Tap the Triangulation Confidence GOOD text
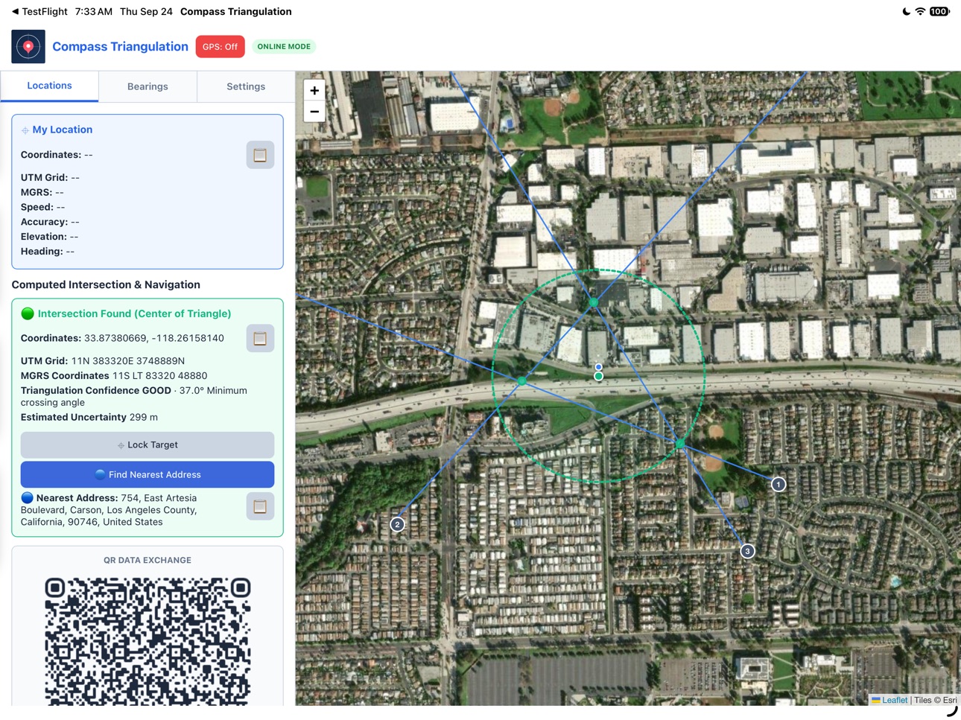The image size is (961, 720). pos(96,391)
